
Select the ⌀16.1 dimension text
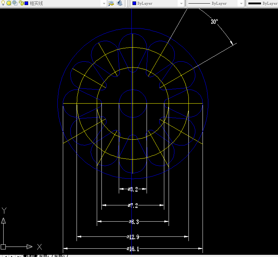click(133, 249)
